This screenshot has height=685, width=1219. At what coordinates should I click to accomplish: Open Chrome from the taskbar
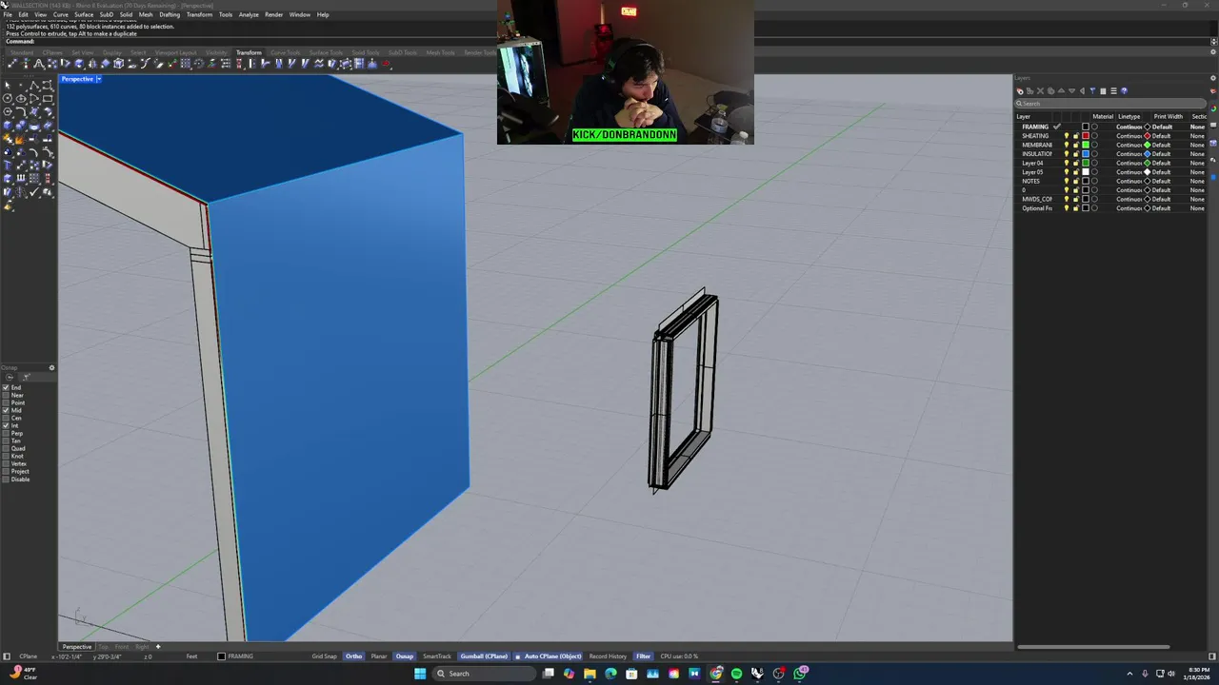pyautogui.click(x=715, y=674)
